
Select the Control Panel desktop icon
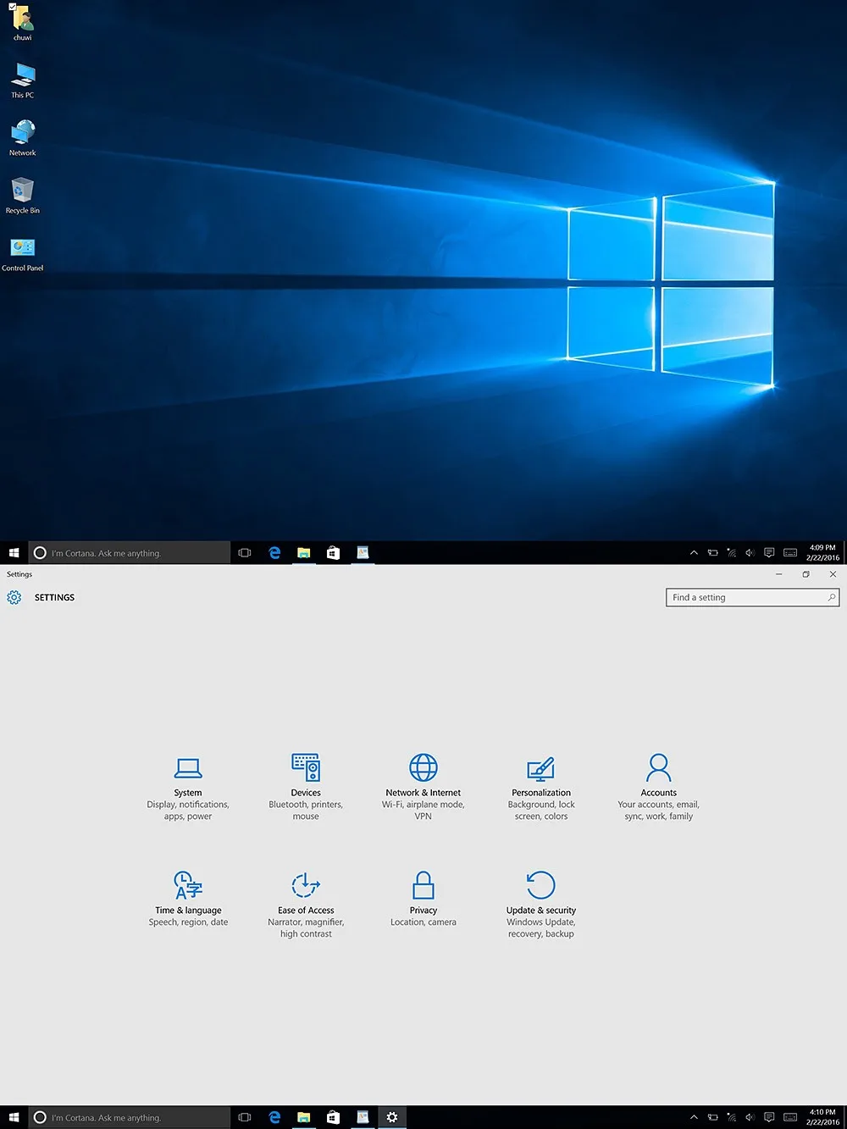pyautogui.click(x=23, y=253)
